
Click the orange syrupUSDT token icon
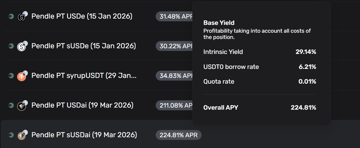coord(22,76)
